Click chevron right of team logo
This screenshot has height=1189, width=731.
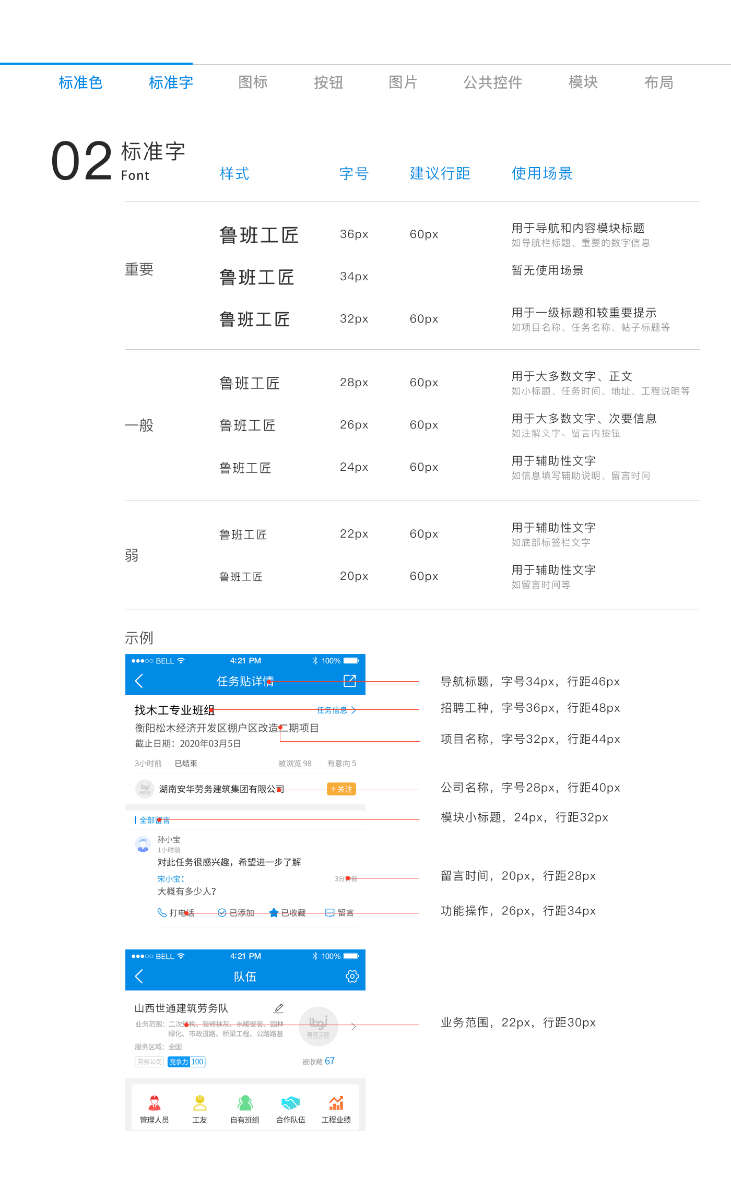pyautogui.click(x=353, y=1026)
